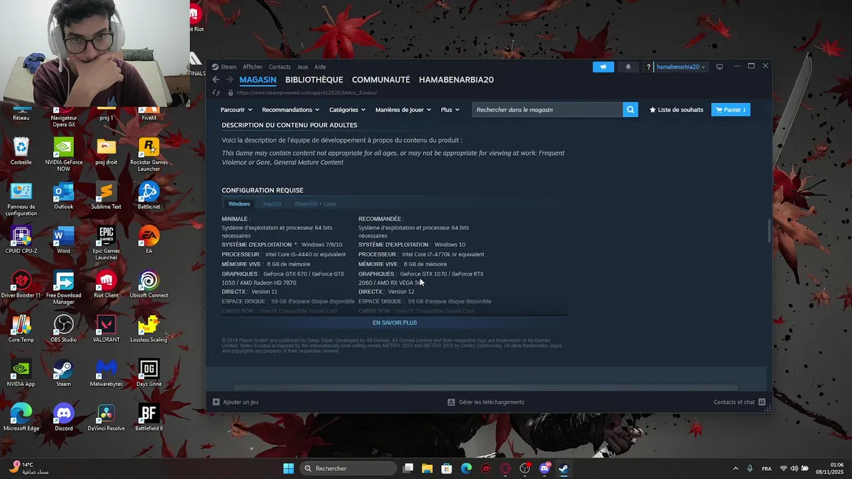Screen dimensions: 852x479
Task: Select CPUID CPU-Z desktop icon
Action: (x=21, y=239)
